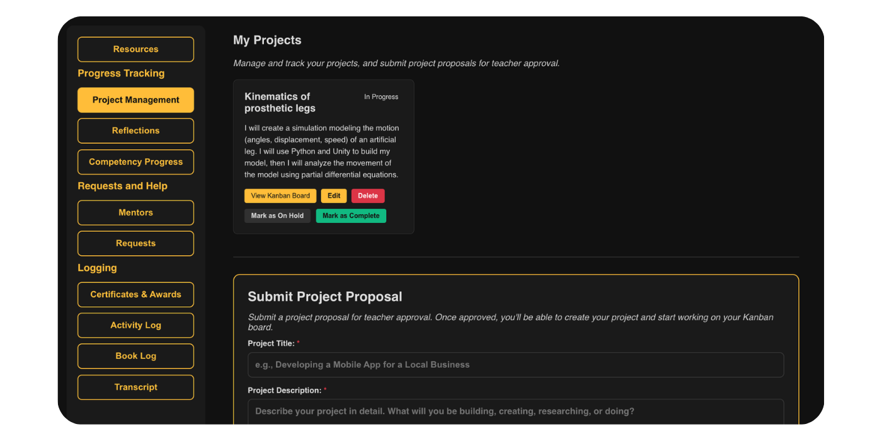882x441 pixels.
Task: Mark the prosthetic legs project as Complete
Action: point(351,215)
